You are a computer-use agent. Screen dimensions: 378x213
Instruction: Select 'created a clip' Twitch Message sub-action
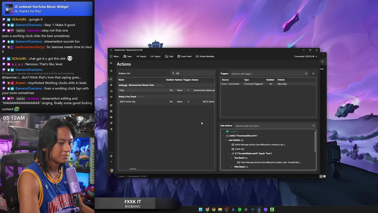click(269, 162)
